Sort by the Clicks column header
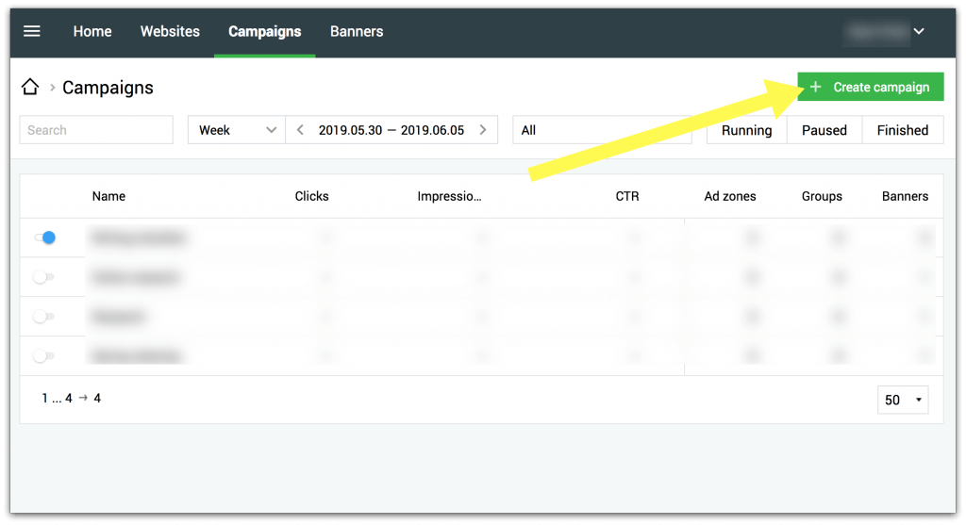This screenshot has height=525, width=966. click(311, 196)
